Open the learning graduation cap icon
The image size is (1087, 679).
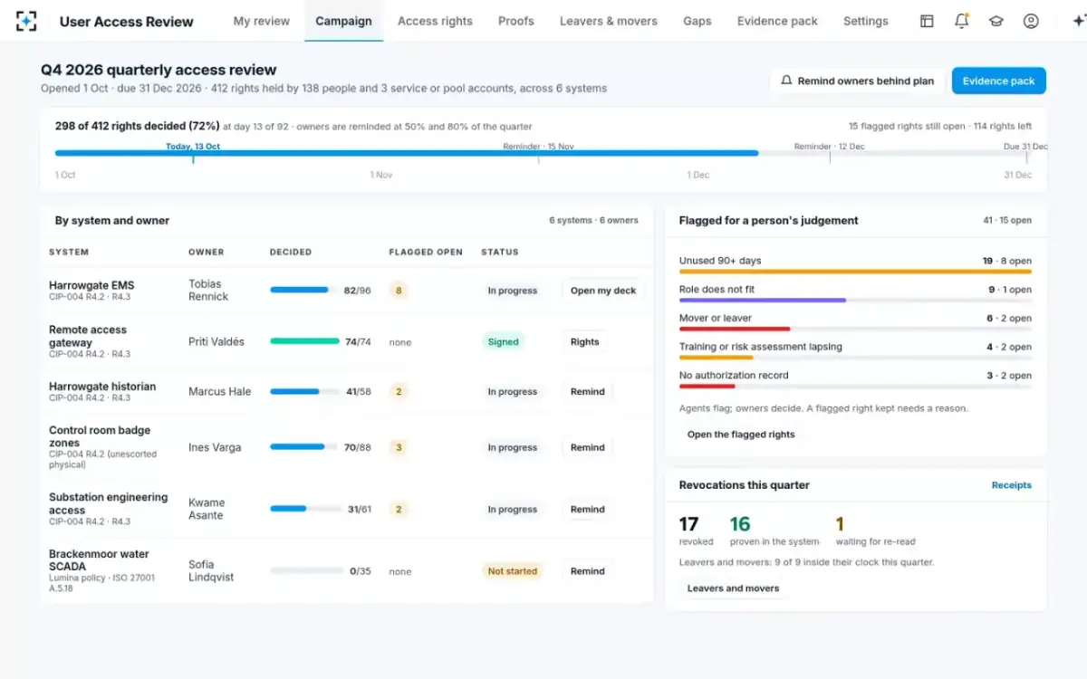coord(996,21)
